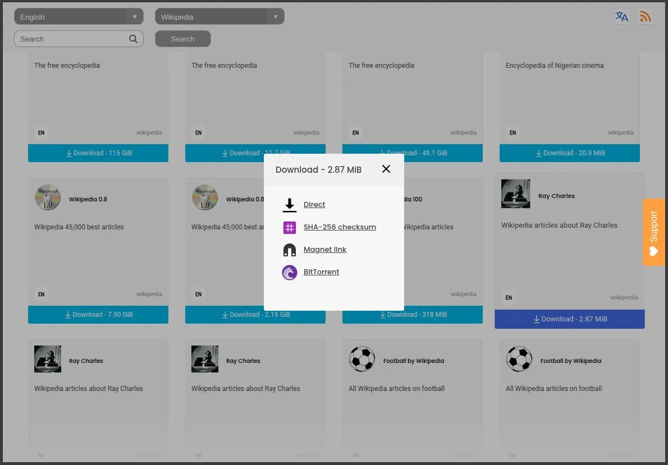Click wikipedia tag on highlighted Ray Charles card

click(624, 297)
